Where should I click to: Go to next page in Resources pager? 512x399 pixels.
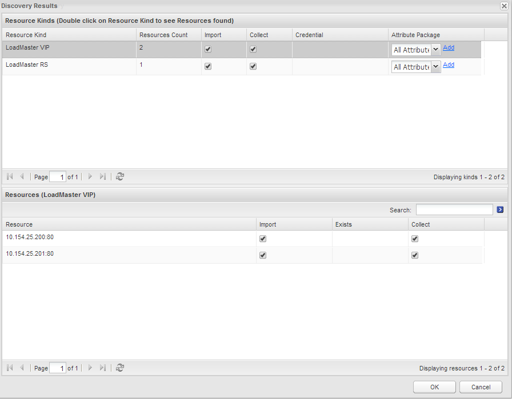pyautogui.click(x=90, y=368)
